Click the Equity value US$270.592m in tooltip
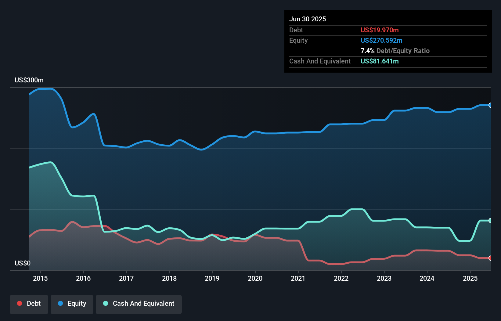The height and width of the screenshot is (321, 501). (381, 40)
